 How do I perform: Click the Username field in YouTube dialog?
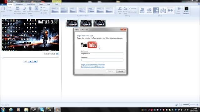click(x=102, y=54)
